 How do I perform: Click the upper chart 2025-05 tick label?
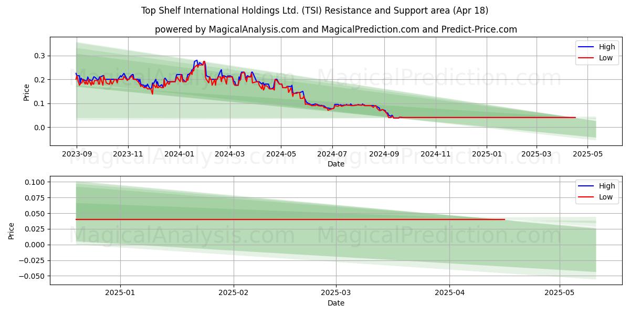point(587,154)
